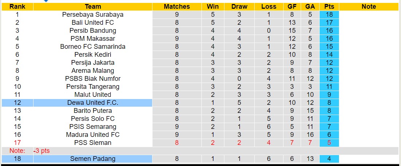401x166 pixels.
Task: Click Persebaya's 18 points cell
Action: coord(329,15)
